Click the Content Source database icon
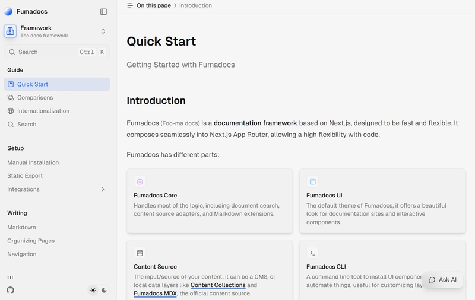Screen dimensions: 475x300 [140, 253]
